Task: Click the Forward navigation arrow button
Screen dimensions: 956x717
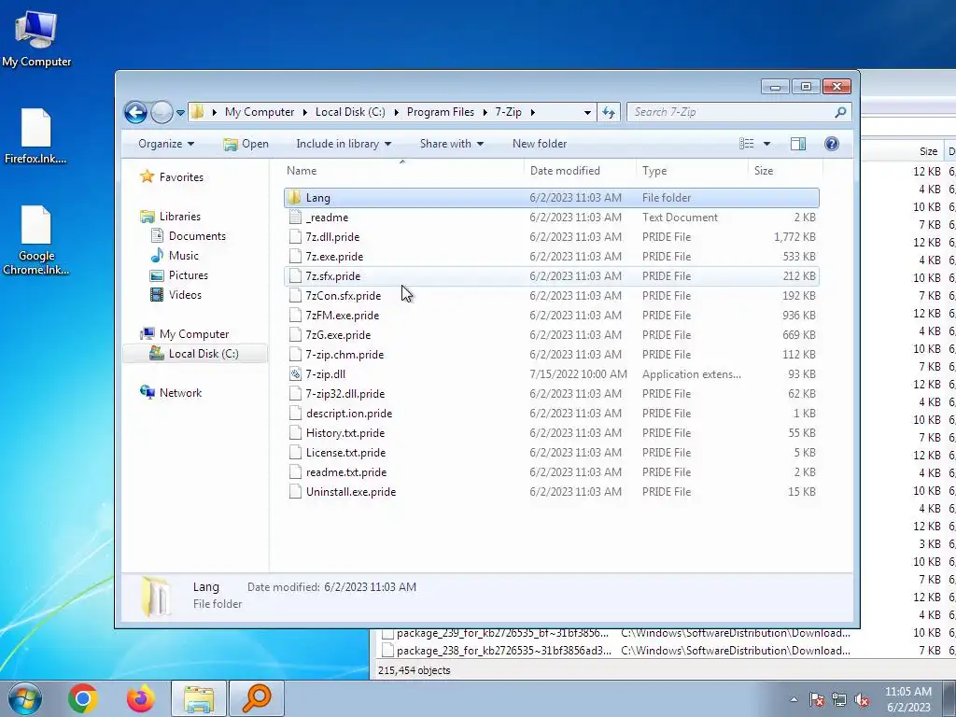Action: [162, 112]
